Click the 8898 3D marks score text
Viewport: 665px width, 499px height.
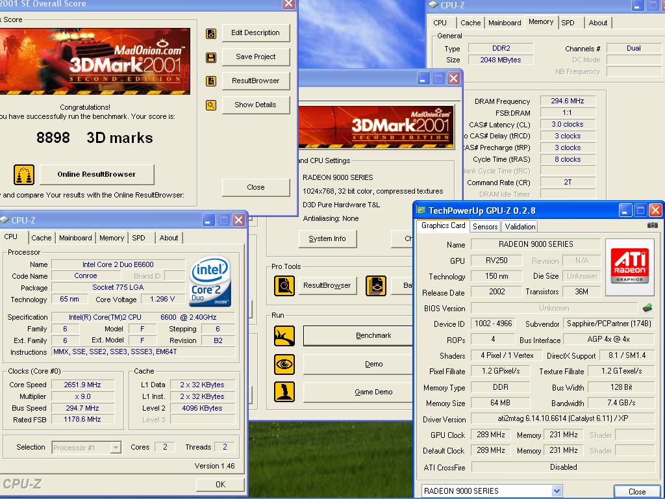point(95,138)
